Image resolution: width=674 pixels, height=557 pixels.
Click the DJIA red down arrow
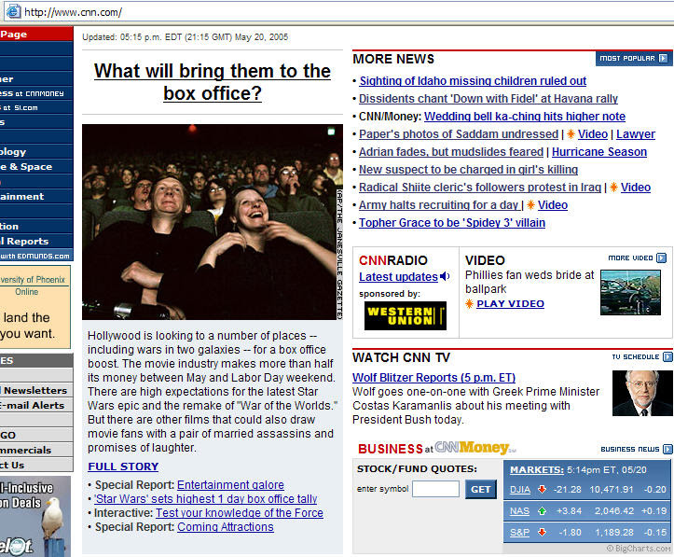tap(542, 490)
